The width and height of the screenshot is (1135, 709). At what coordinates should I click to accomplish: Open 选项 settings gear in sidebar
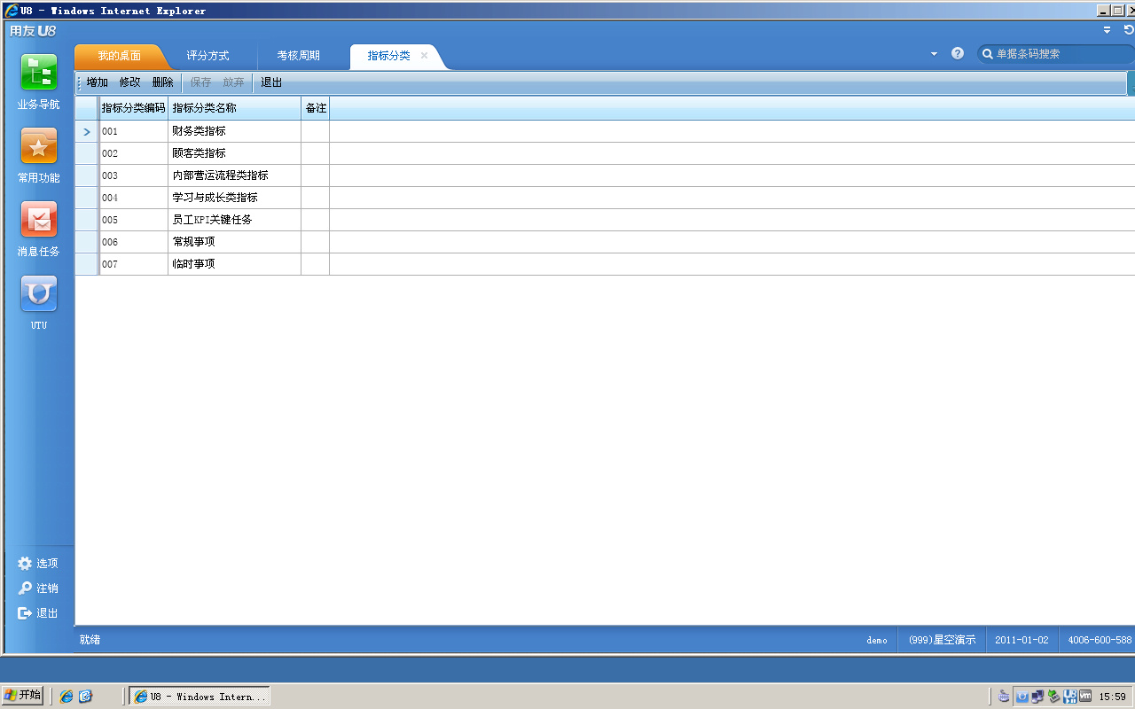(38, 564)
